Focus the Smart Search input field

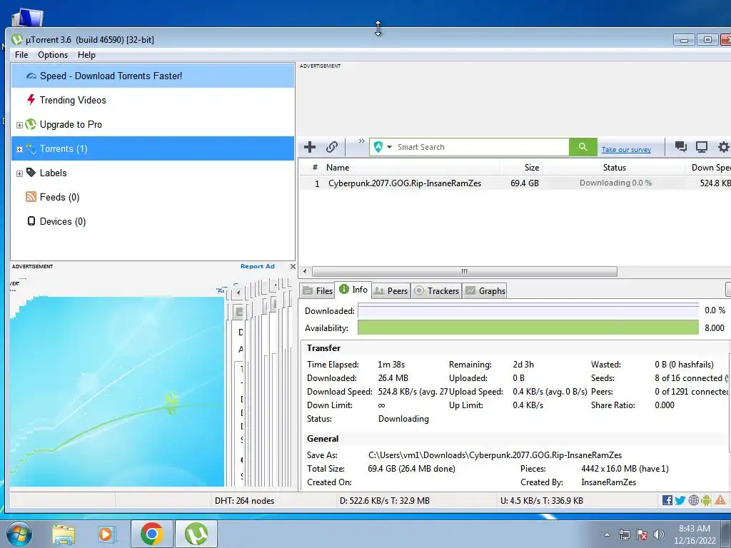482,147
